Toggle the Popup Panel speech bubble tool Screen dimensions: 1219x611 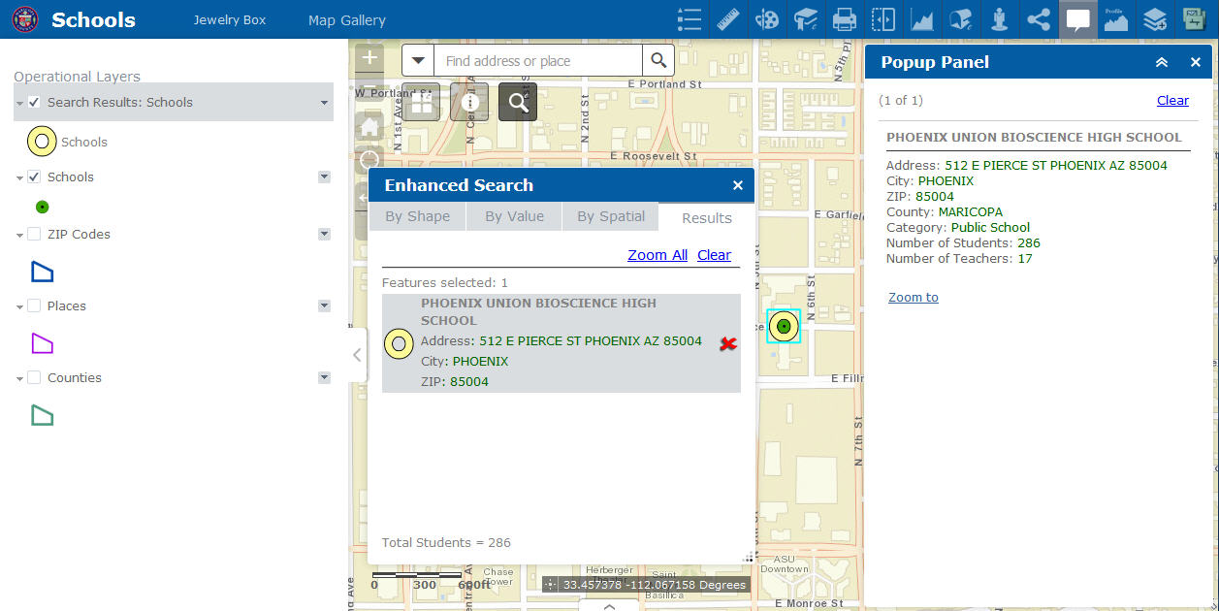pyautogui.click(x=1077, y=19)
